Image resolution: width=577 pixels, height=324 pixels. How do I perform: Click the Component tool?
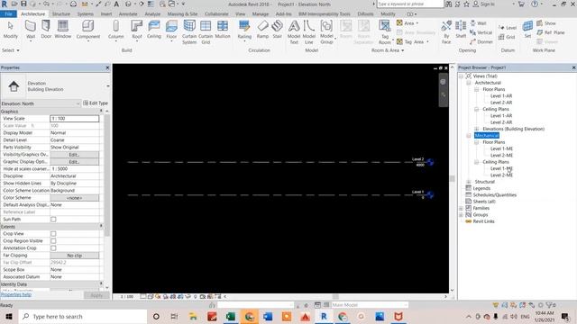[88, 30]
